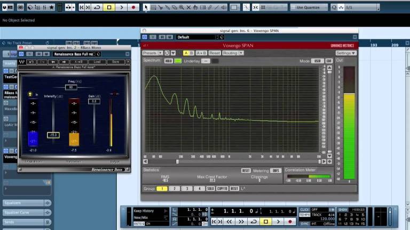
Task: Toggle Spectrum HOLD in SPAN
Action: [x=168, y=61]
